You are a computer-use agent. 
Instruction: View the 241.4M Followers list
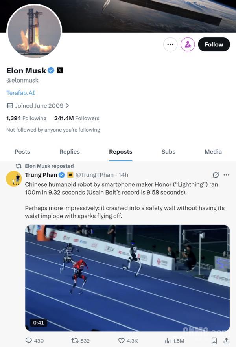(77, 118)
